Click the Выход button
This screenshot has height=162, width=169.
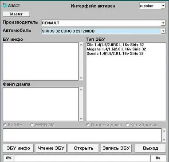tap(150, 148)
